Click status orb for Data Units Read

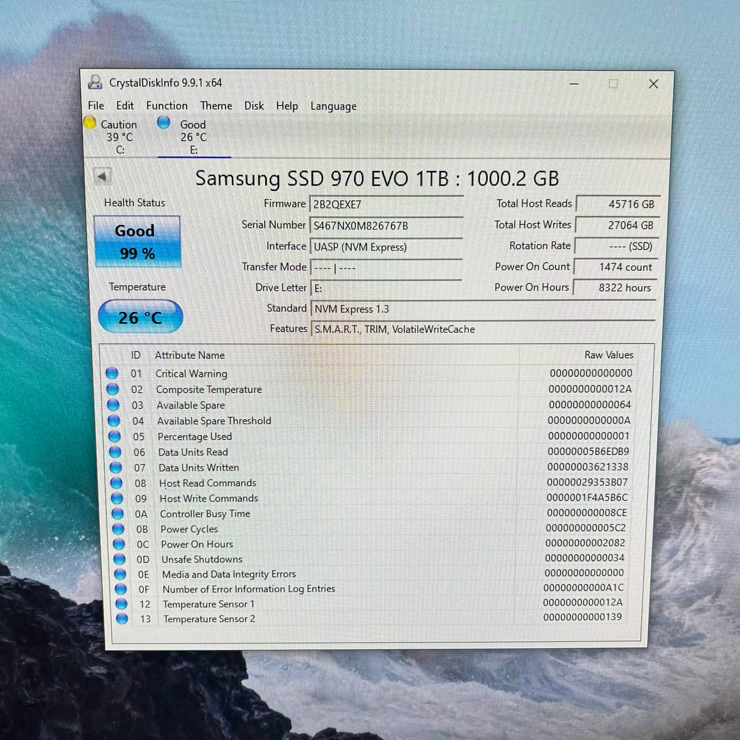[115, 452]
